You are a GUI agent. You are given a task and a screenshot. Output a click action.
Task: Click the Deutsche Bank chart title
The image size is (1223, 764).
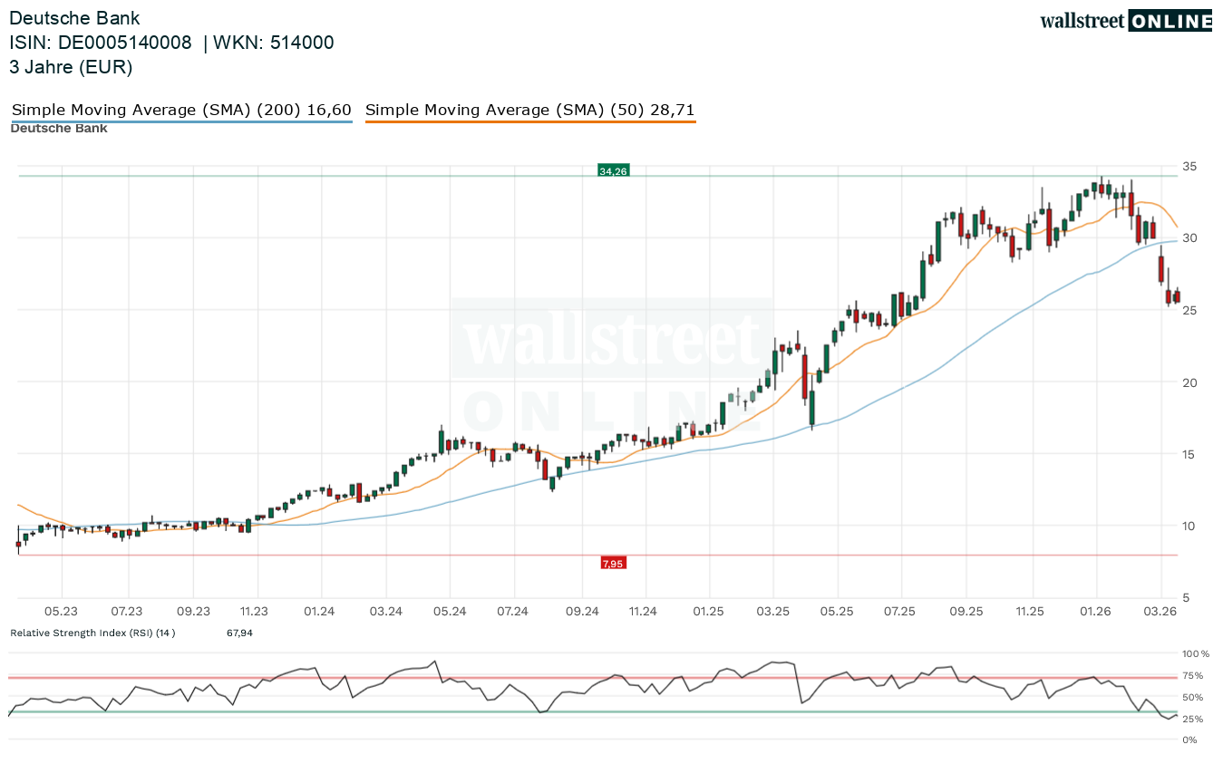74,18
